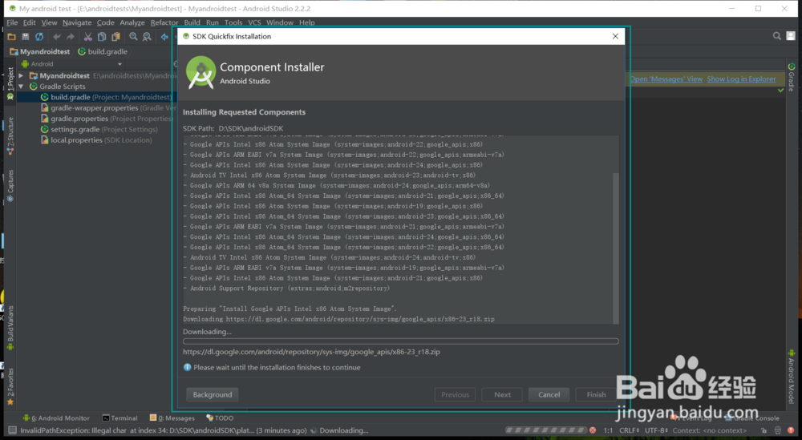802x440 pixels.
Task: Click the SDK Path text D:\SDK\androidSDK
Action: 250,128
